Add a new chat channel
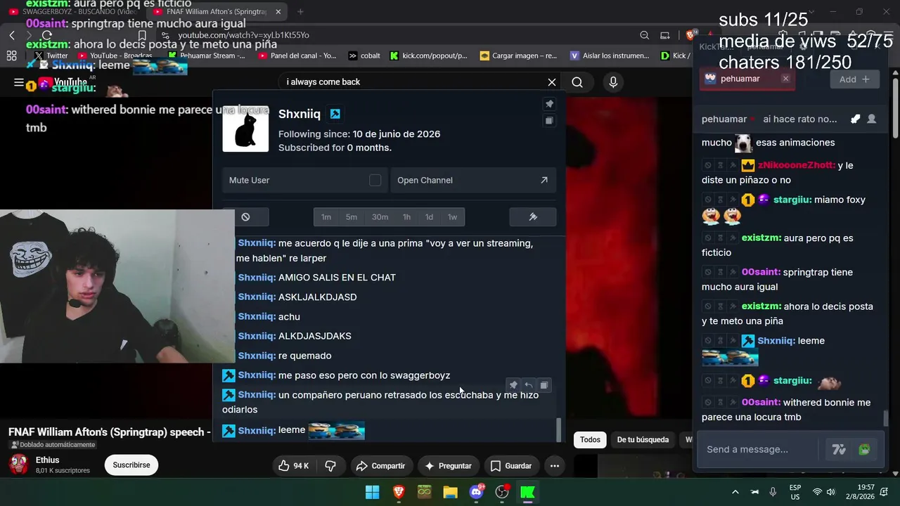 (x=854, y=79)
